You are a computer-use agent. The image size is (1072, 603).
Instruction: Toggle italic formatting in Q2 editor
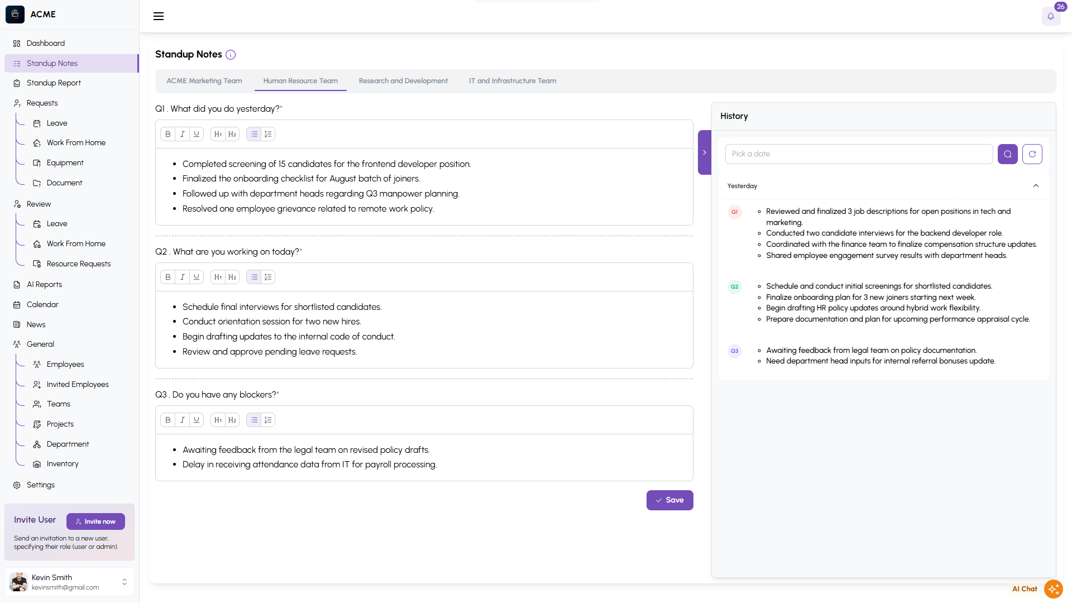[x=182, y=277]
